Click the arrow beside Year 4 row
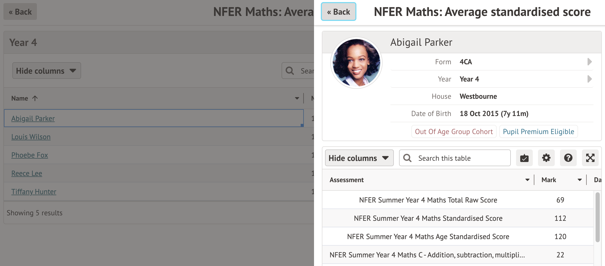 [x=589, y=79]
